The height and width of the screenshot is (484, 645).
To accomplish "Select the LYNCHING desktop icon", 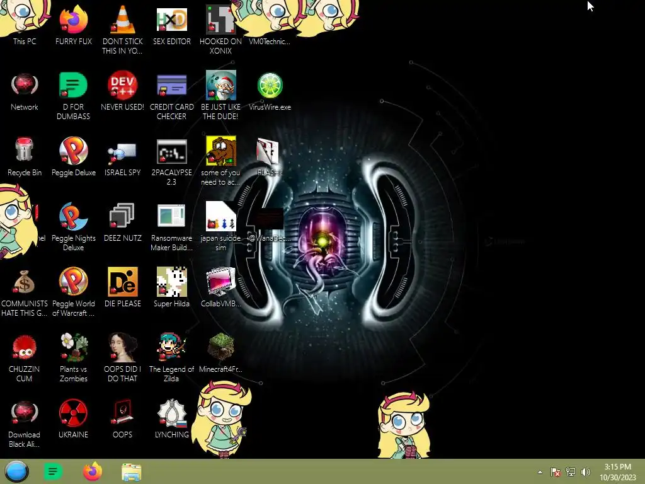I will click(172, 412).
